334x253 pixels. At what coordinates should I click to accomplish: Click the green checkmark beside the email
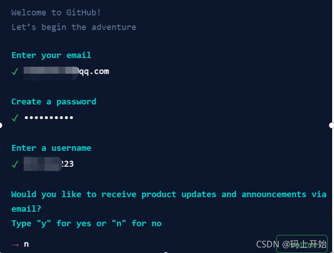pos(15,72)
